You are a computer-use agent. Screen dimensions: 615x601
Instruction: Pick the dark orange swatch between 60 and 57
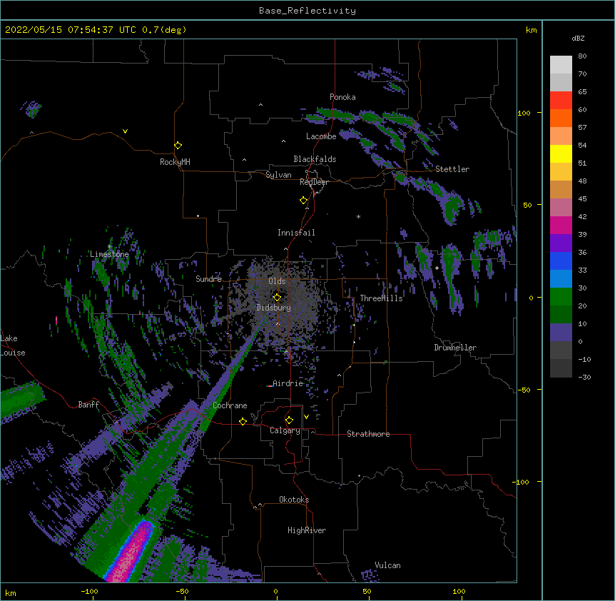click(561, 118)
